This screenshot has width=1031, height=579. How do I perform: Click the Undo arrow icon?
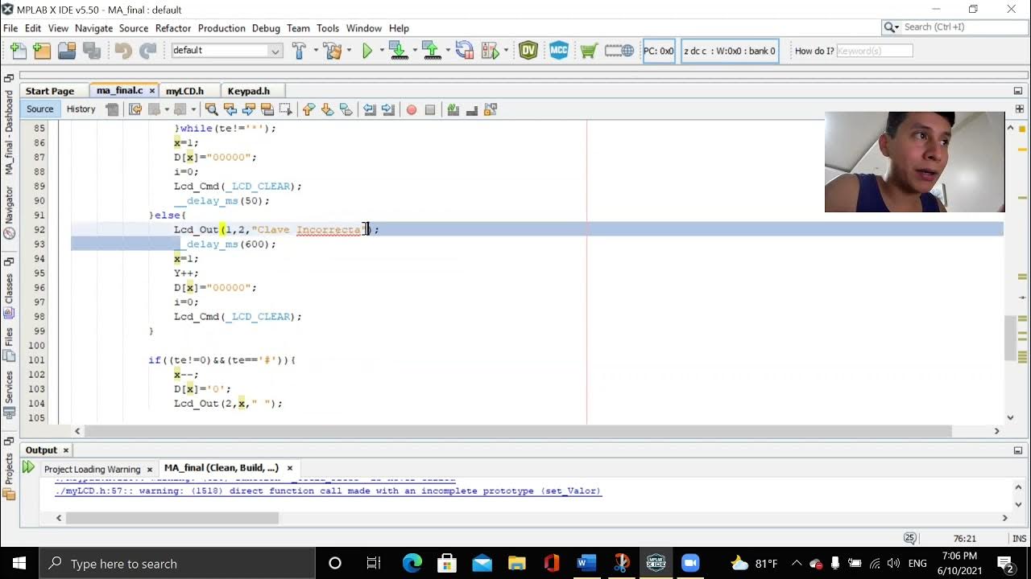(x=122, y=51)
